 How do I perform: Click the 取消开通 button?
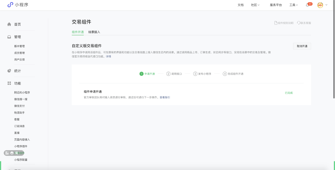pyautogui.click(x=302, y=46)
